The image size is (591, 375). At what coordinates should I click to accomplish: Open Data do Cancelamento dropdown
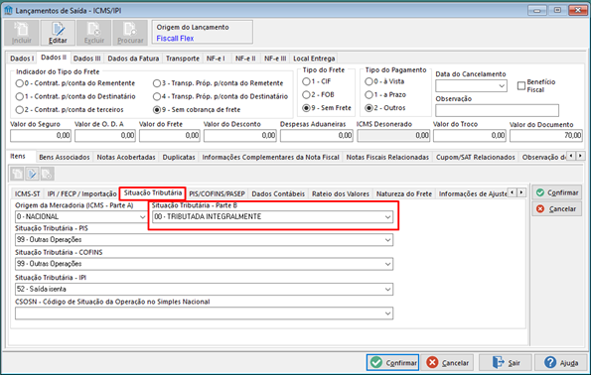click(502, 86)
